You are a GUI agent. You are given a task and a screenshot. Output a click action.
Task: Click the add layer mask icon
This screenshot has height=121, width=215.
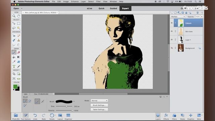click(183, 13)
